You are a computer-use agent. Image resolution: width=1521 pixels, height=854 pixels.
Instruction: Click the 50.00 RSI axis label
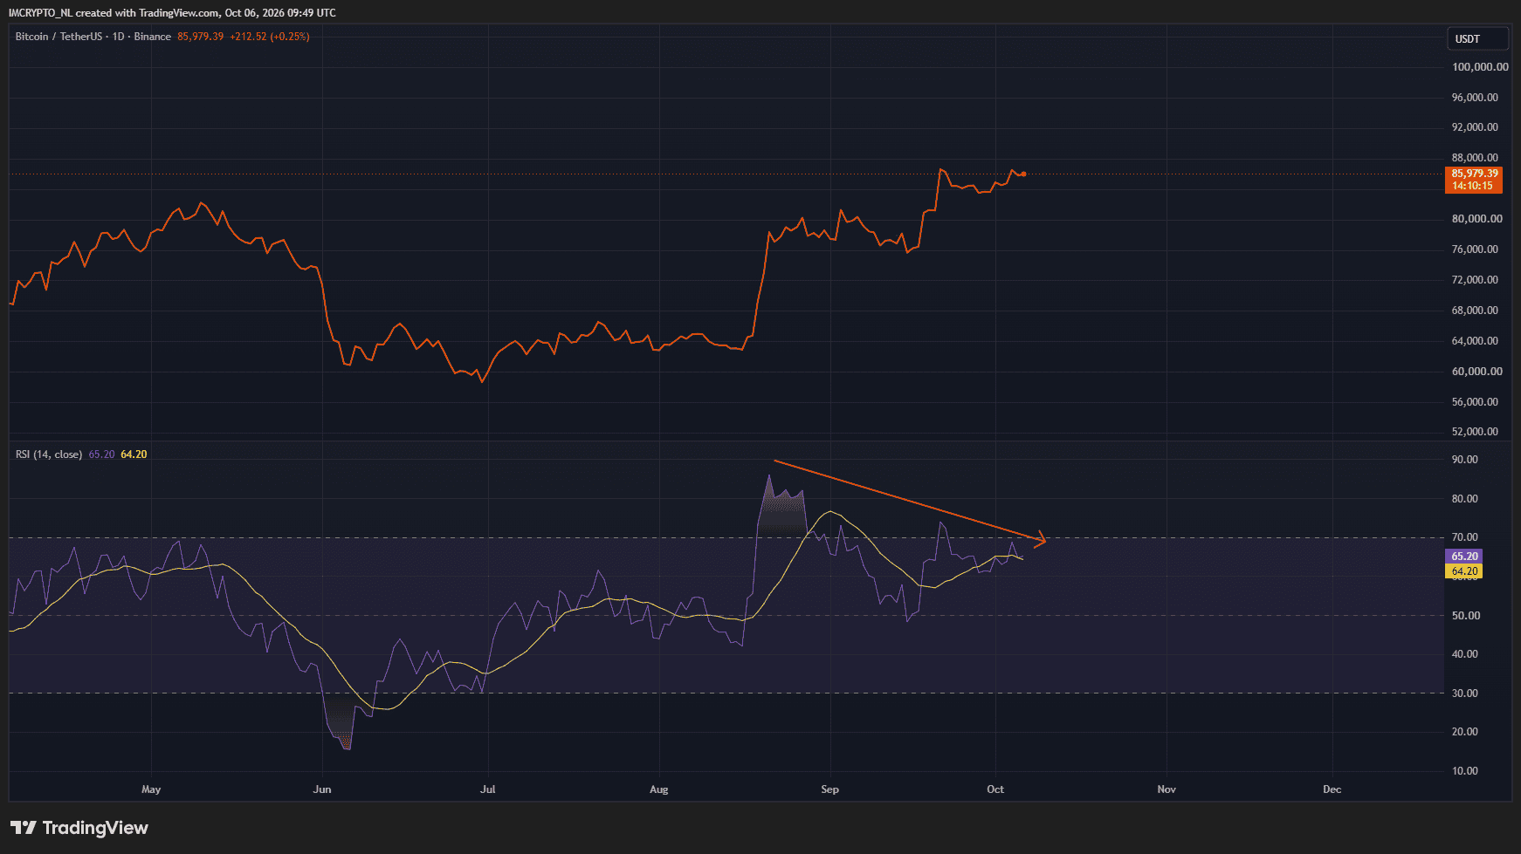[x=1465, y=616]
